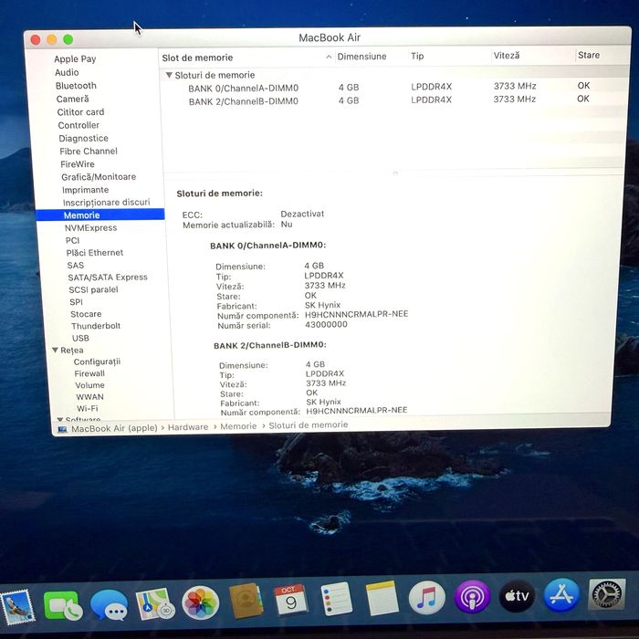Select Volume under Rețea
The width and height of the screenshot is (639, 639).
click(x=89, y=385)
